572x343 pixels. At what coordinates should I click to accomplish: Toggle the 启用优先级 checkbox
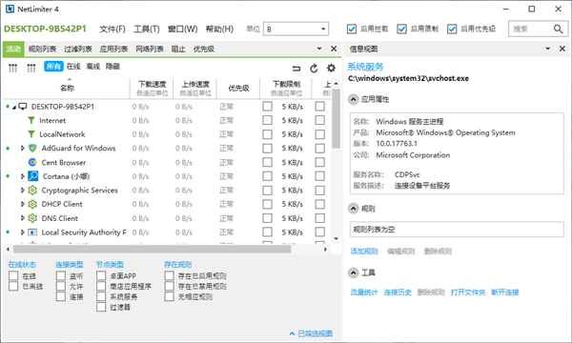(452, 29)
